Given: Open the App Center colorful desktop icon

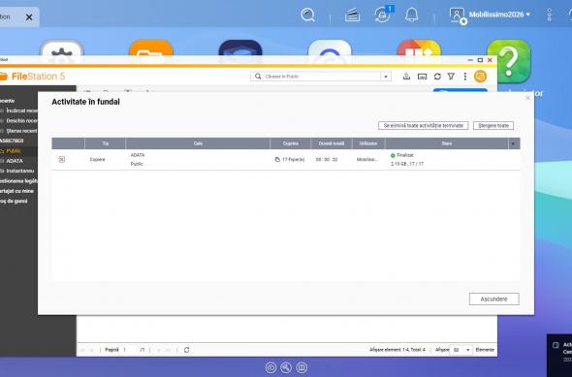Looking at the screenshot, I should click(419, 48).
